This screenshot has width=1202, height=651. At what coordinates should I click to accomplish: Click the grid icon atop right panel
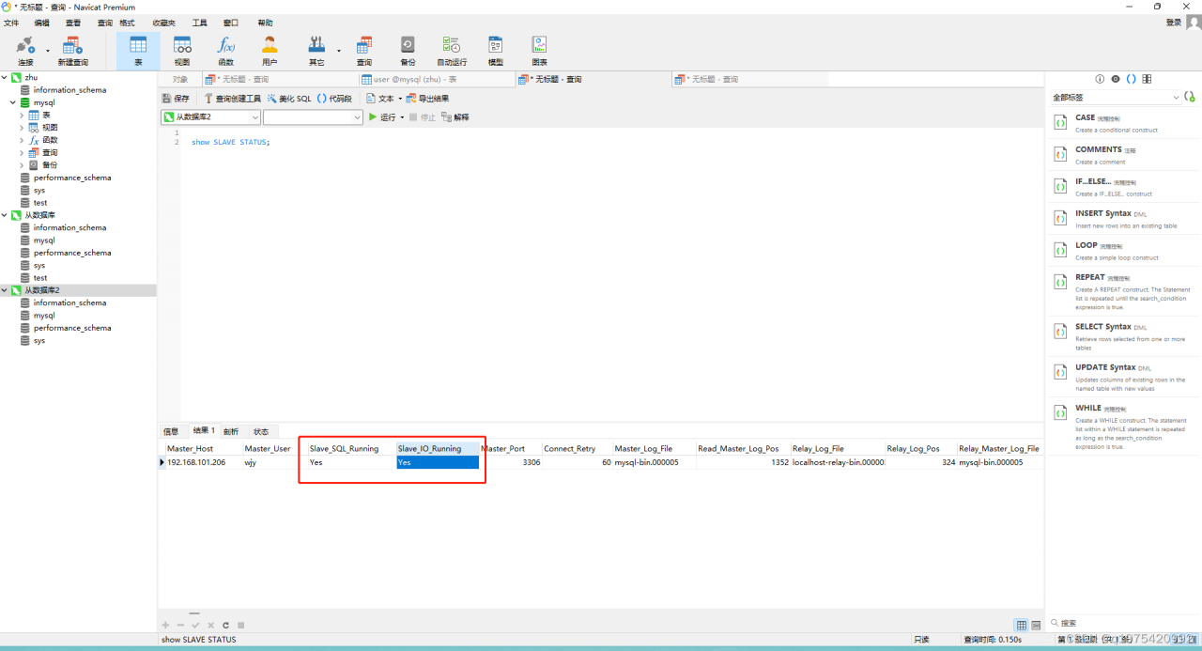click(1147, 79)
